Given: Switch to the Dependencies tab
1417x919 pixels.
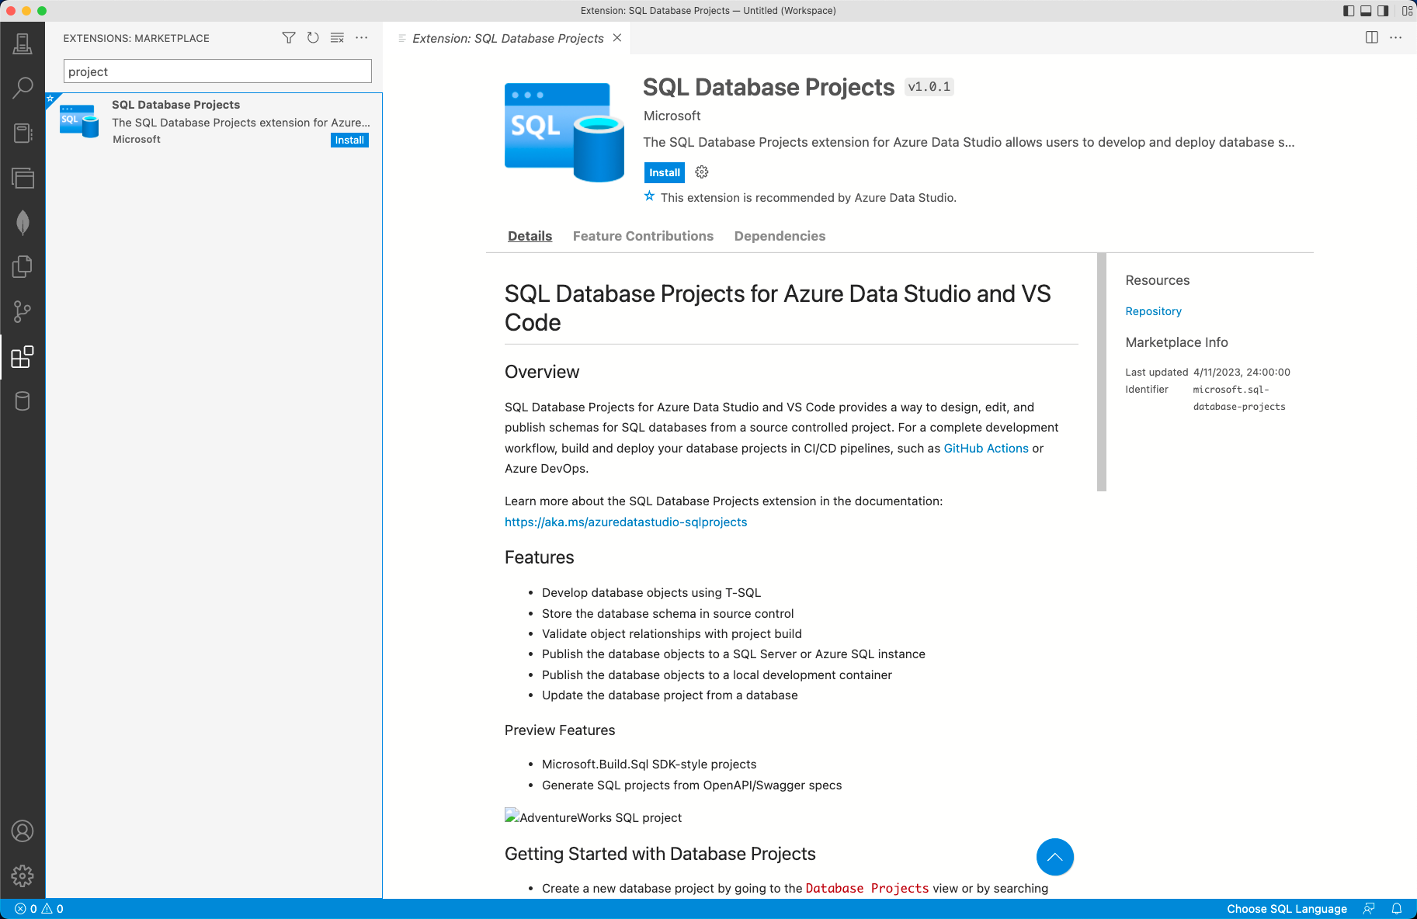Looking at the screenshot, I should (780, 236).
